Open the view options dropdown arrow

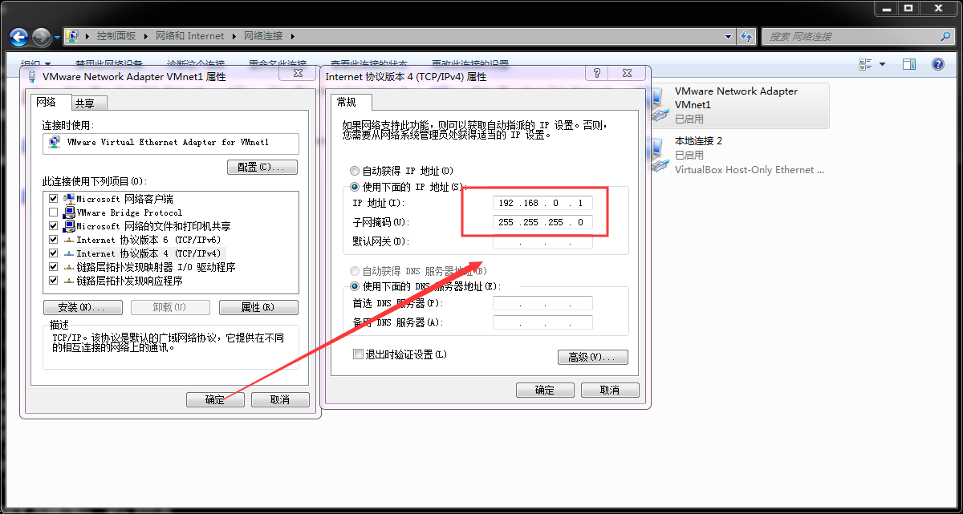click(882, 64)
